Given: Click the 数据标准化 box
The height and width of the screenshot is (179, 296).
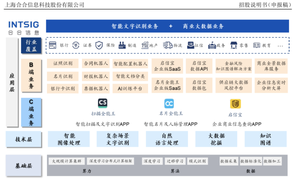Looking at the screenshot, I should [x=251, y=161].
